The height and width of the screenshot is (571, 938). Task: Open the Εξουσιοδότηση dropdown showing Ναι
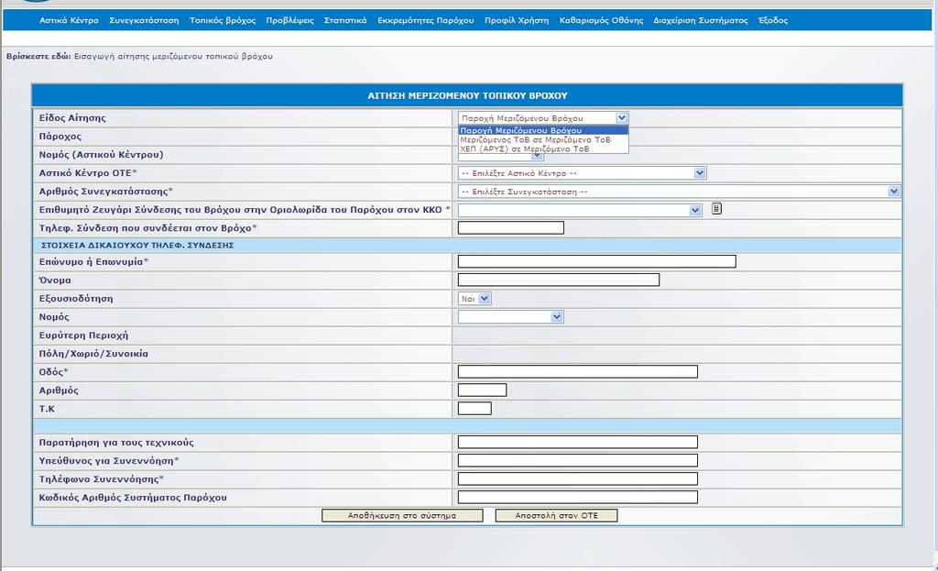(x=474, y=299)
